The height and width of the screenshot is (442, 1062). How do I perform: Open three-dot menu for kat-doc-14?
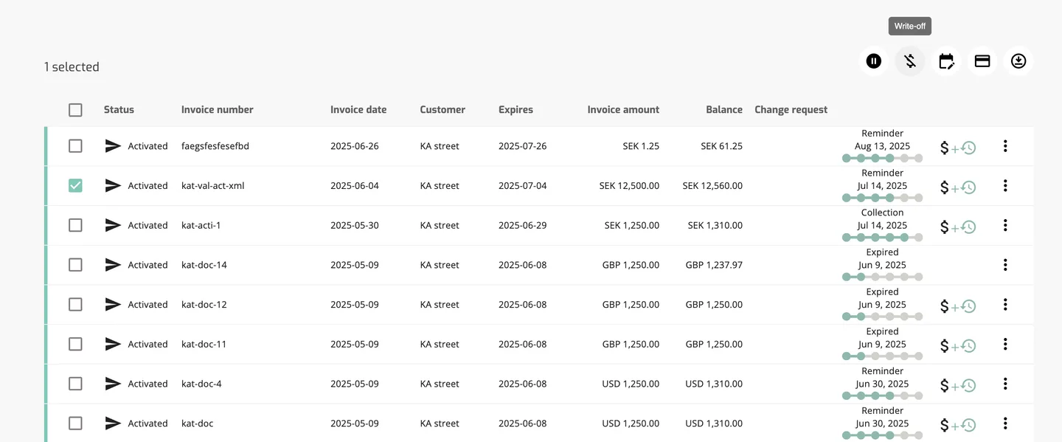1005,265
